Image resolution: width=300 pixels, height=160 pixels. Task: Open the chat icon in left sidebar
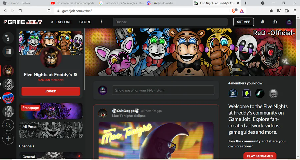pyautogui.click(x=8, y=38)
